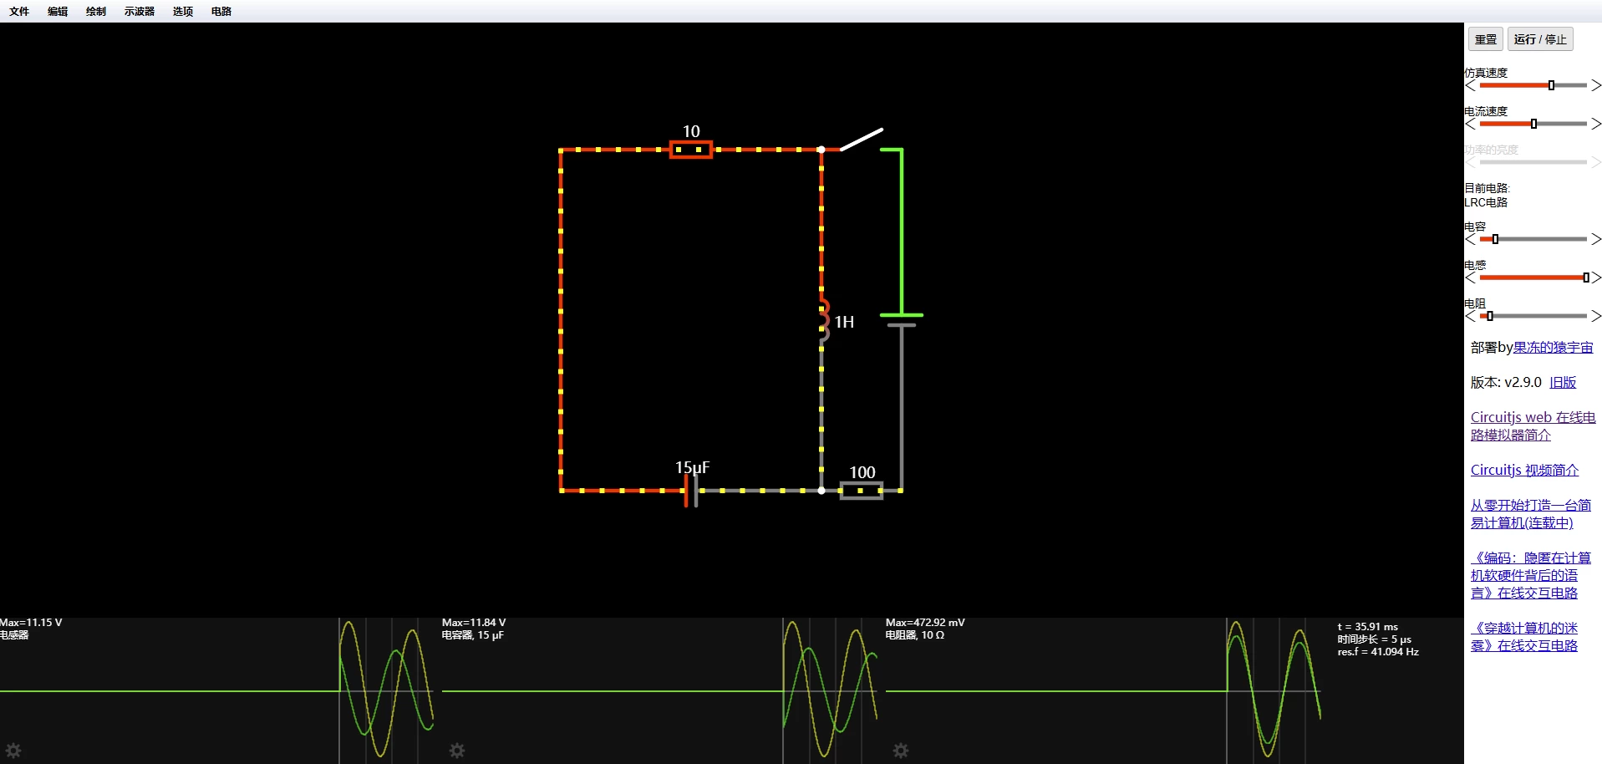Open the 旧版 (old version) link

point(1562,382)
